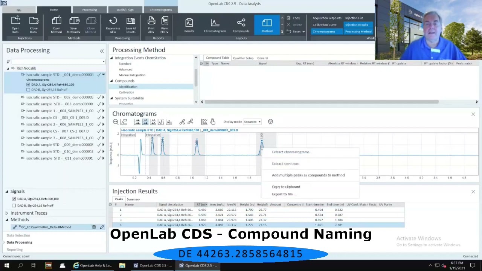Open Chromatograms gear settings
The width and height of the screenshot is (482, 271).
[x=270, y=122]
